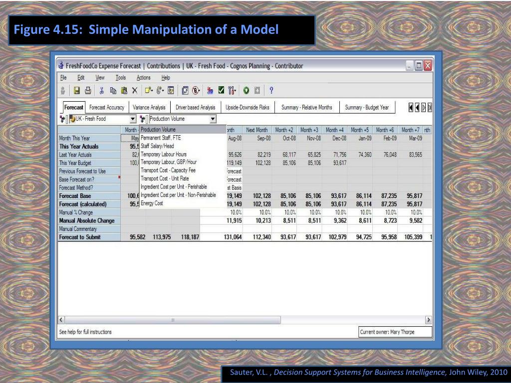511x383 pixels.
Task: Click the Cut scissors icon
Action: click(x=102, y=91)
